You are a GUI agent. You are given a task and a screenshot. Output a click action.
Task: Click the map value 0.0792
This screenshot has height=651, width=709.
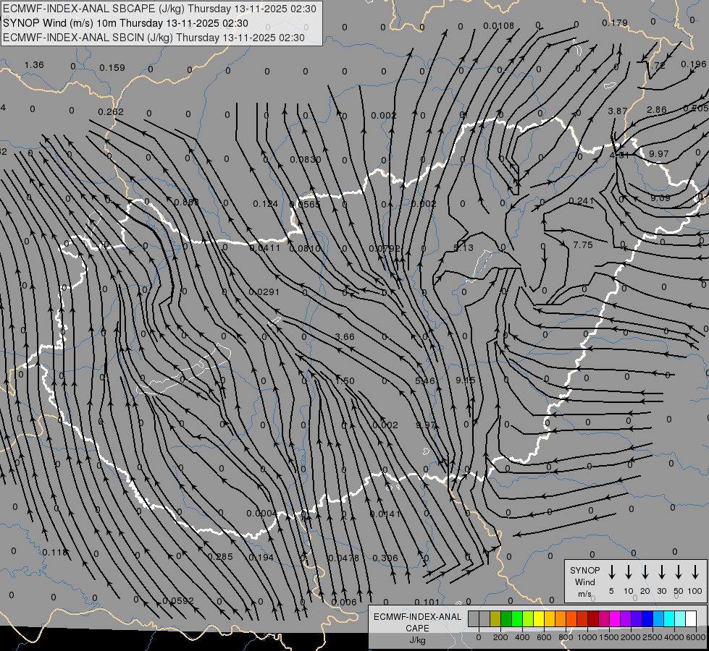click(385, 249)
